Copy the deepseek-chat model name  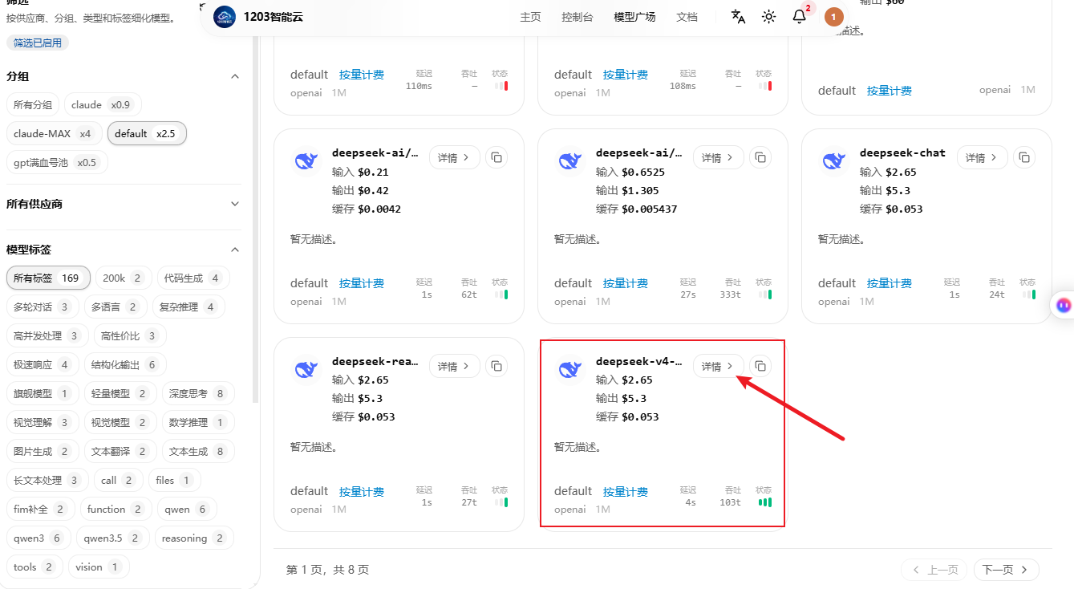(1024, 158)
